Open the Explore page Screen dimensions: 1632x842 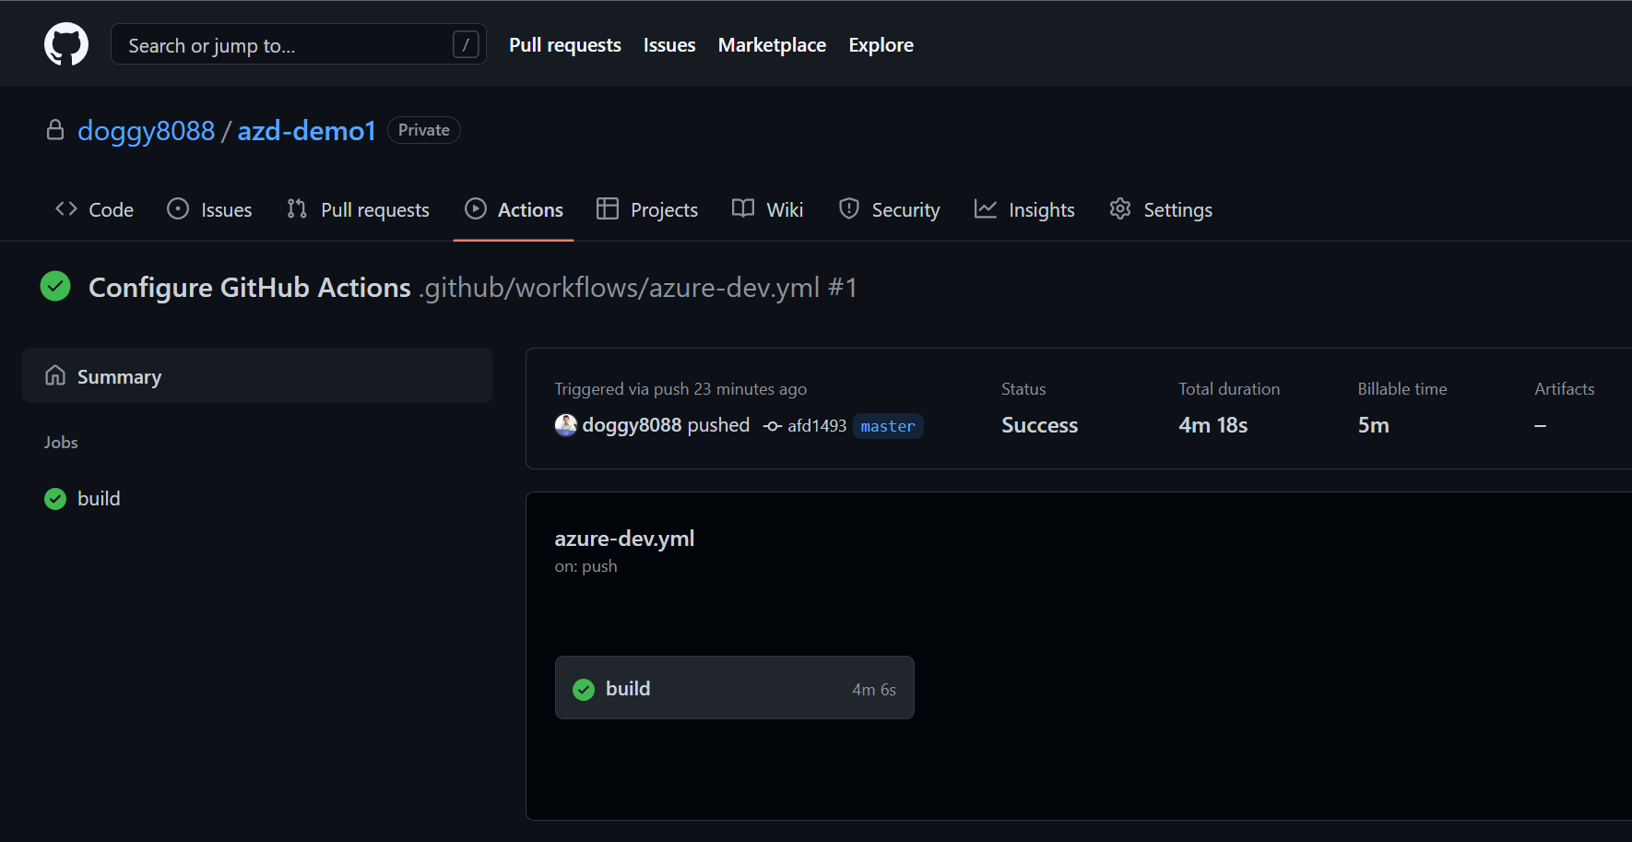click(881, 44)
